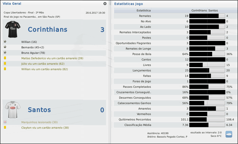This screenshot has height=144, width=238.
Task: Open the Vista Geral dropdown arrow
Action: (x=105, y=3)
